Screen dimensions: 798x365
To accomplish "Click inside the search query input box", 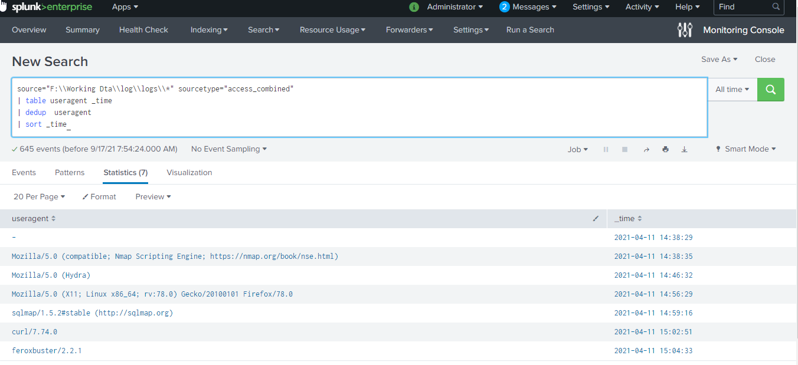I will [354, 106].
